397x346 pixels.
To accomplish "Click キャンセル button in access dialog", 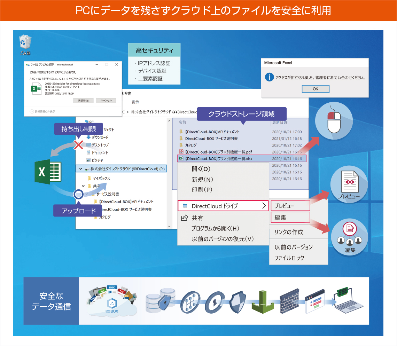I will point(106,101).
